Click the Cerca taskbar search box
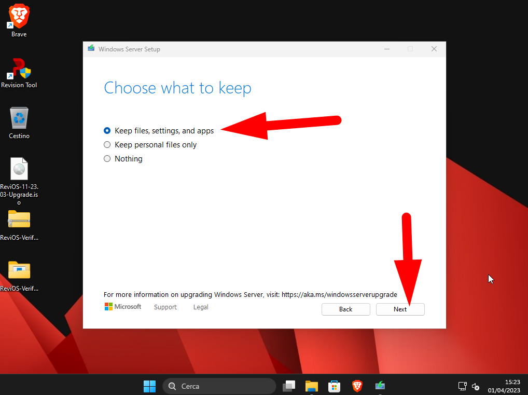The width and height of the screenshot is (528, 395). (219, 386)
